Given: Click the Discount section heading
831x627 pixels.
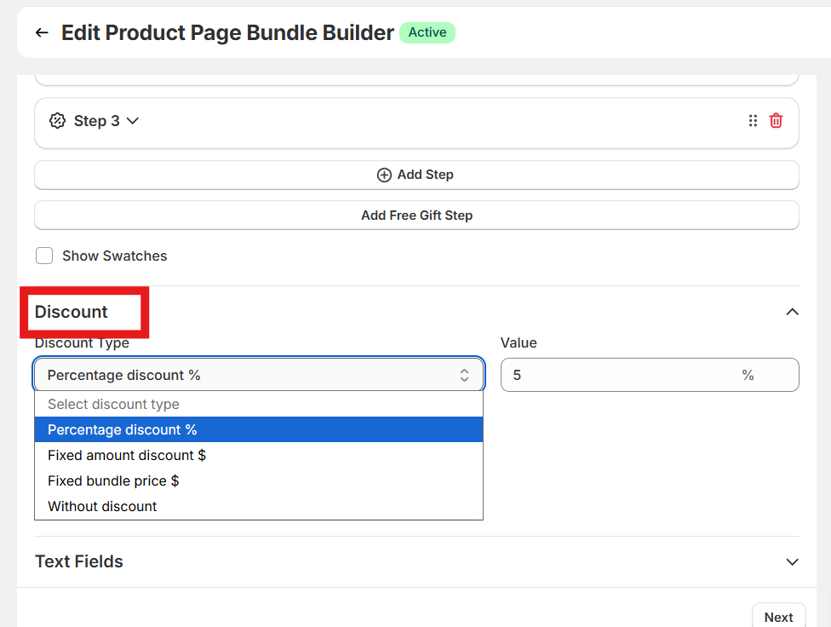Looking at the screenshot, I should point(72,312).
